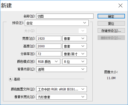Close the 新建 dialog window
The height and width of the screenshot is (105, 128).
(120, 6)
